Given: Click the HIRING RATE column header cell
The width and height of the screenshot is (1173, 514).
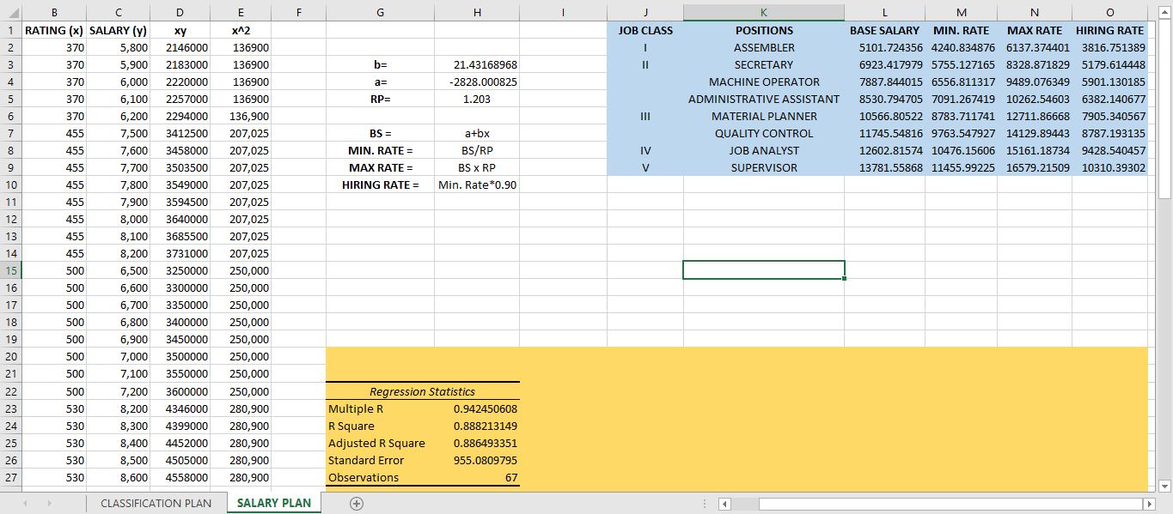Looking at the screenshot, I should [1109, 30].
